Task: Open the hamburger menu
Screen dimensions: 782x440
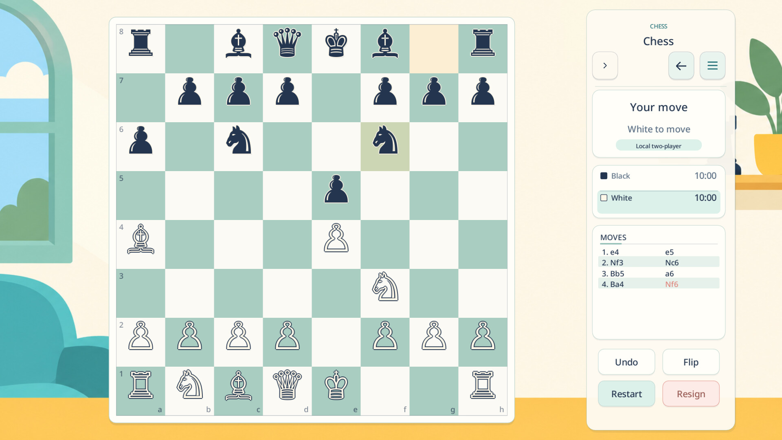Action: point(712,66)
